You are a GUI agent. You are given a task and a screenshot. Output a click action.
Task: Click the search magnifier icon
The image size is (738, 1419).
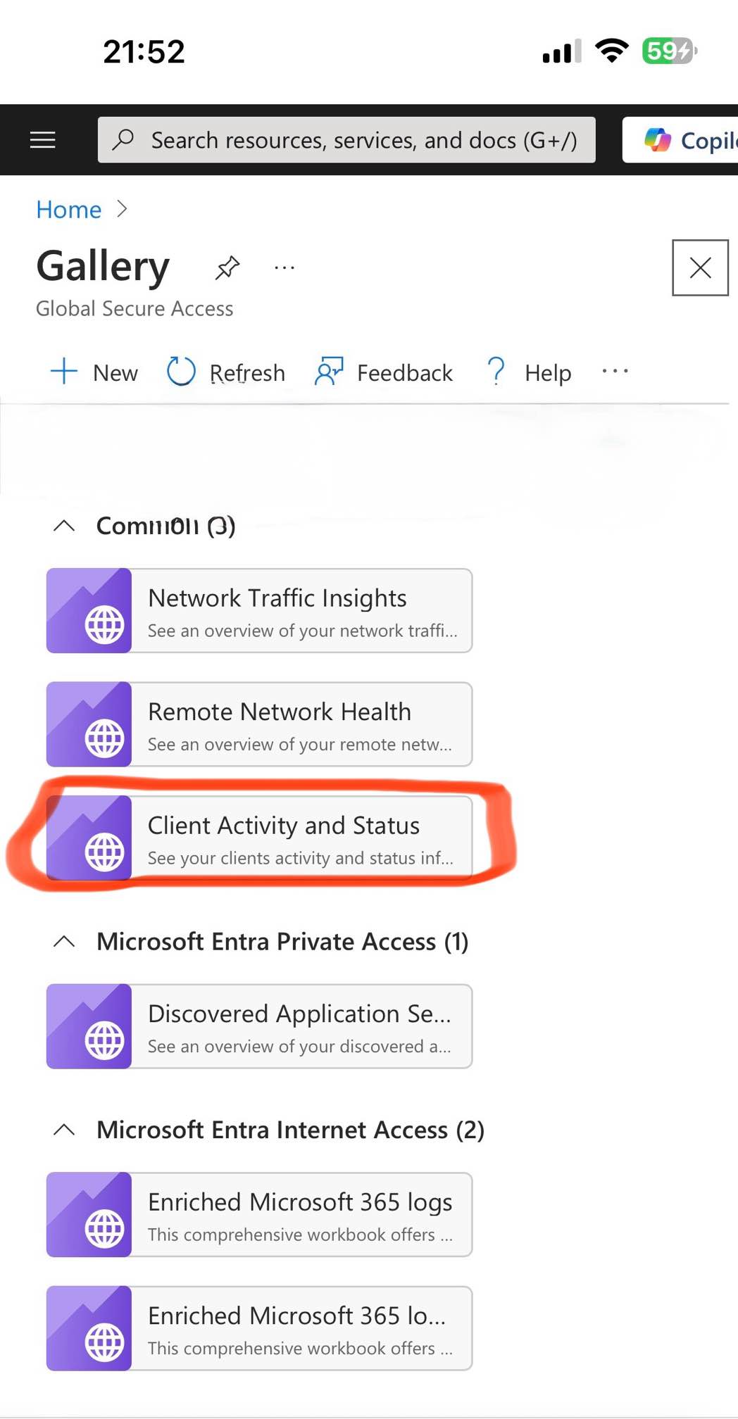tap(123, 139)
